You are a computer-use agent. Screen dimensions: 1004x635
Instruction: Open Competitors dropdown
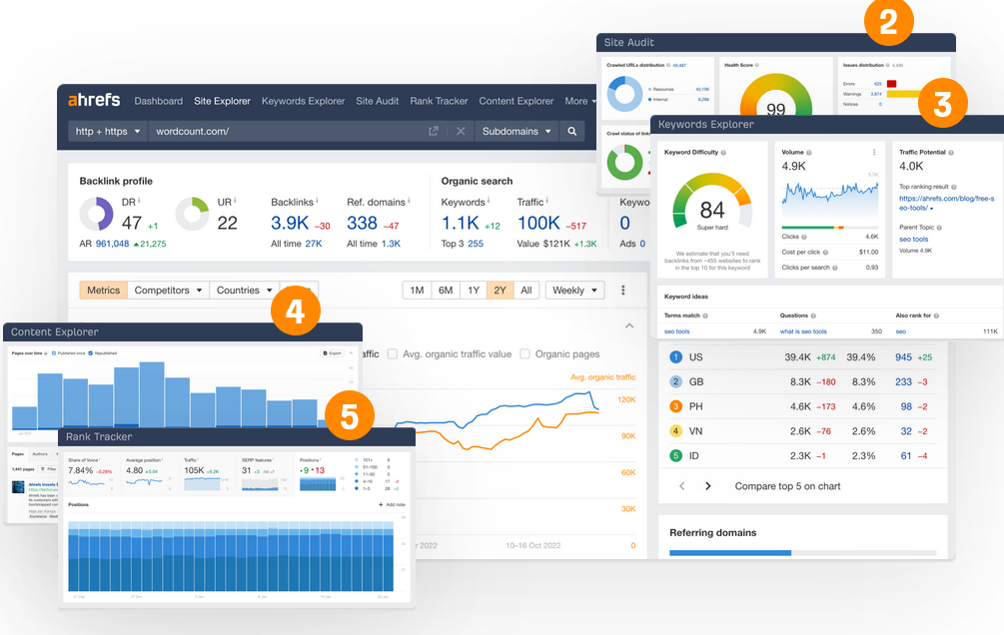tap(169, 290)
